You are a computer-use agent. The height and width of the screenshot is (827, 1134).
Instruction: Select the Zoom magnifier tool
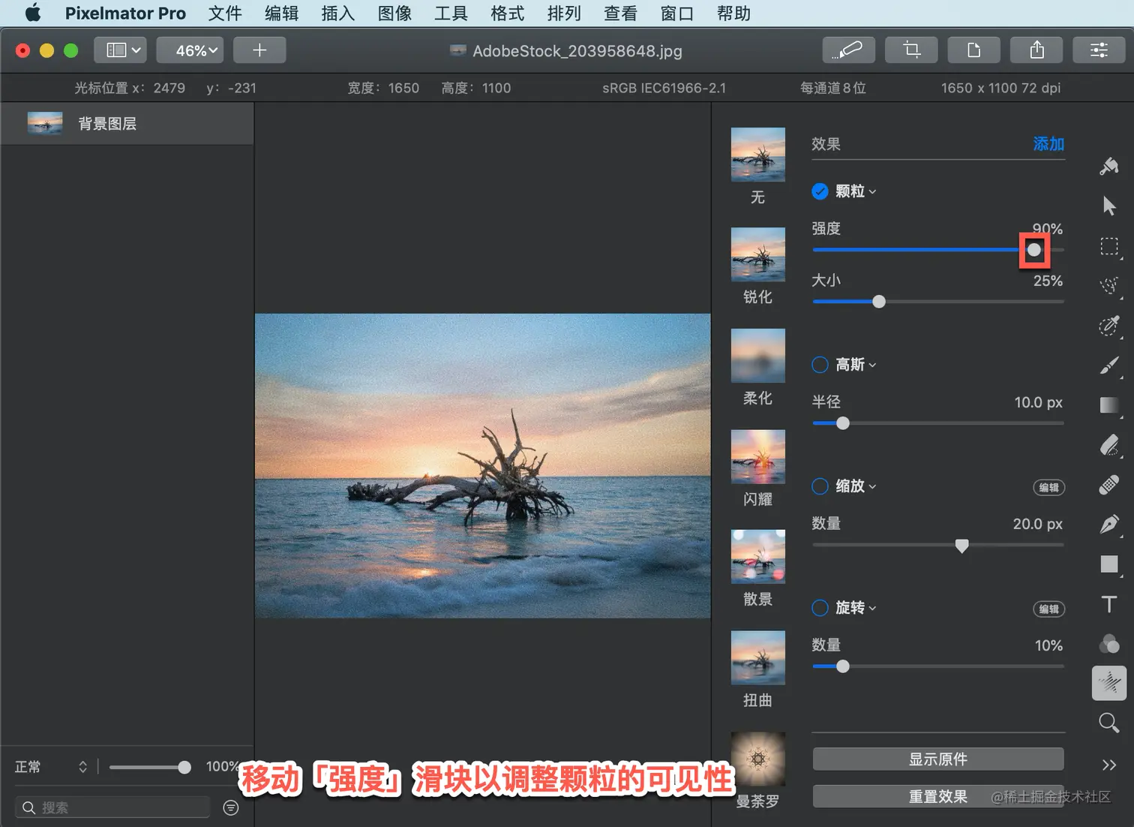1109,723
